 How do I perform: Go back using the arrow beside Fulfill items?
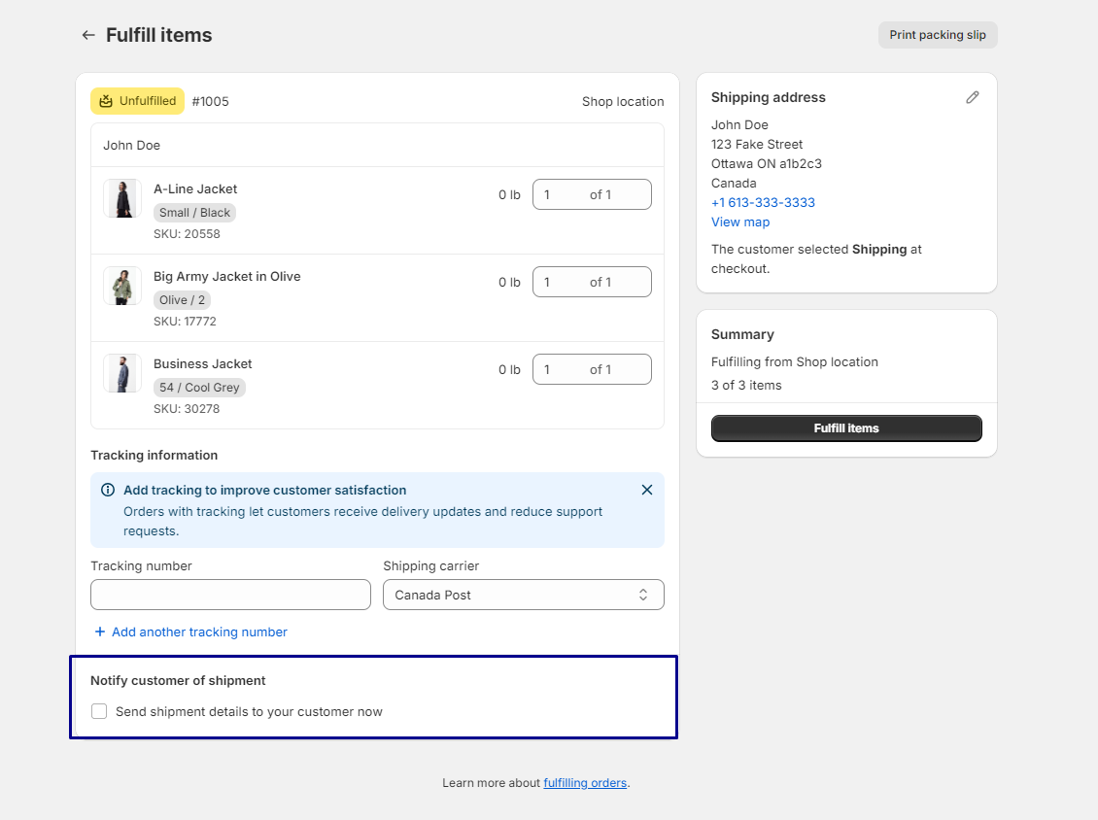88,35
